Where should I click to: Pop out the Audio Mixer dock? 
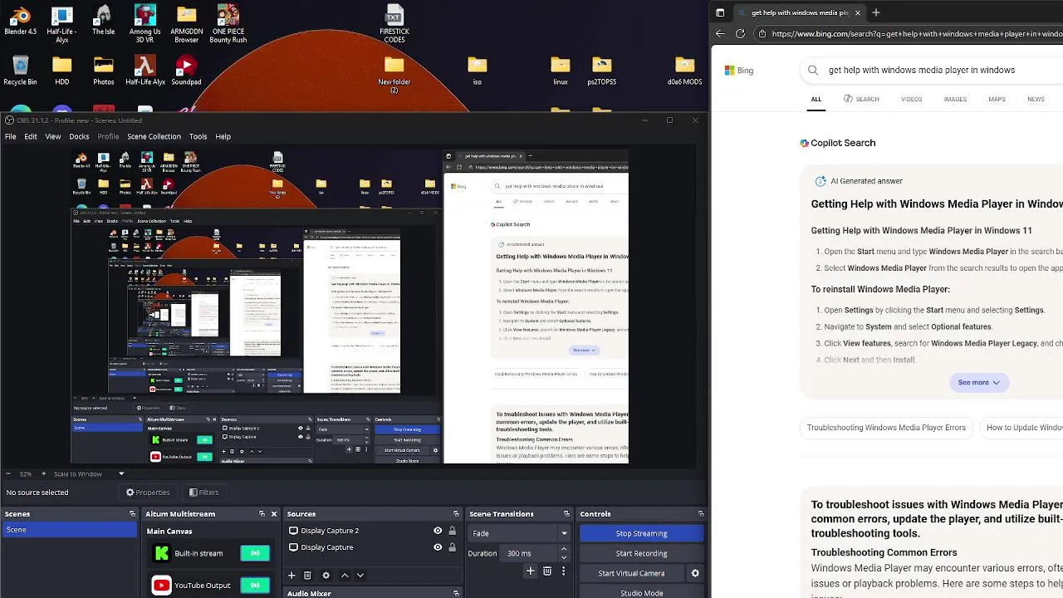(x=456, y=594)
